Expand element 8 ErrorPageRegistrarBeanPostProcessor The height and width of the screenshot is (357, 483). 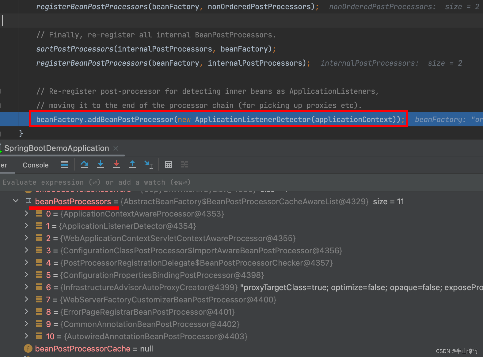pos(27,312)
